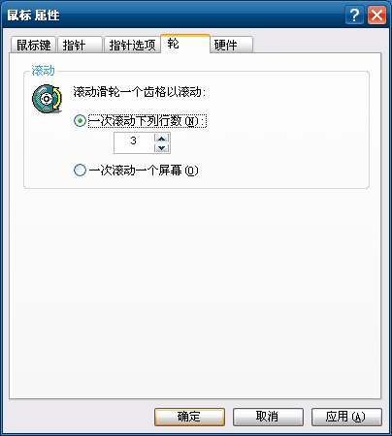The width and height of the screenshot is (392, 436).
Task: Click the question mark help button
Action: 354,15
